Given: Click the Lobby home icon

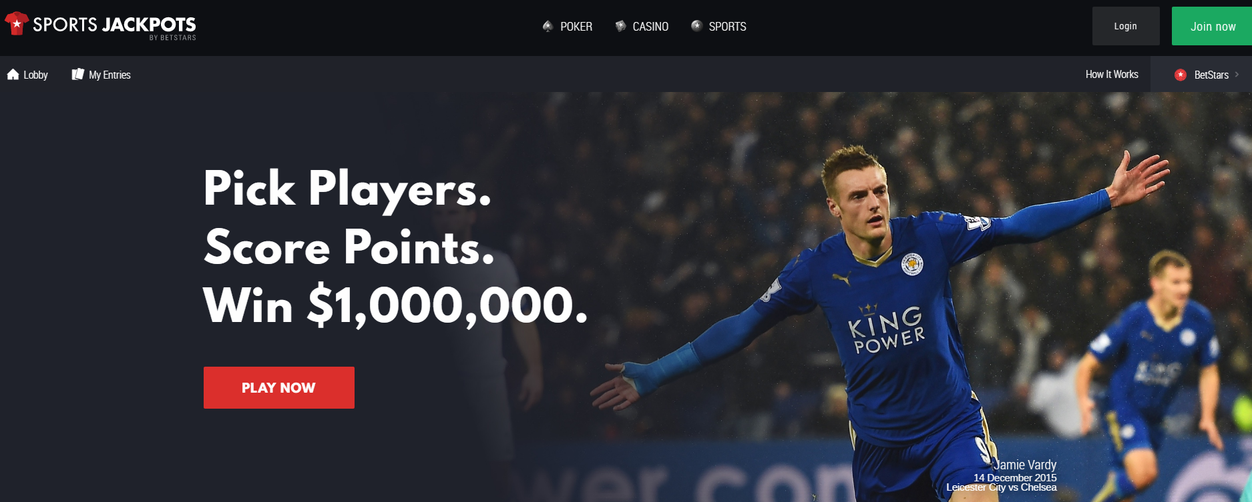Looking at the screenshot, I should point(13,74).
